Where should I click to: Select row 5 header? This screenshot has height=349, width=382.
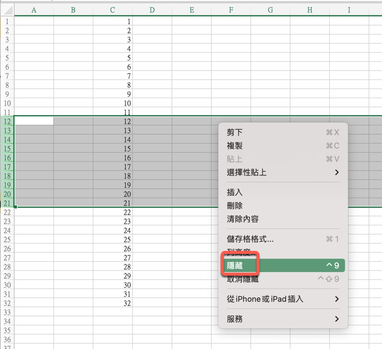pyautogui.click(x=7, y=58)
